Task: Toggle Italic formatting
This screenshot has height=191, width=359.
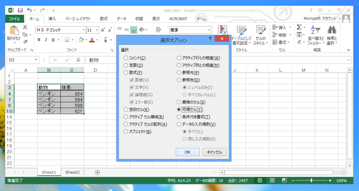Action: [46, 40]
